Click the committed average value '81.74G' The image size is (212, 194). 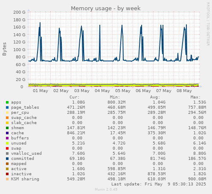(x=158, y=159)
